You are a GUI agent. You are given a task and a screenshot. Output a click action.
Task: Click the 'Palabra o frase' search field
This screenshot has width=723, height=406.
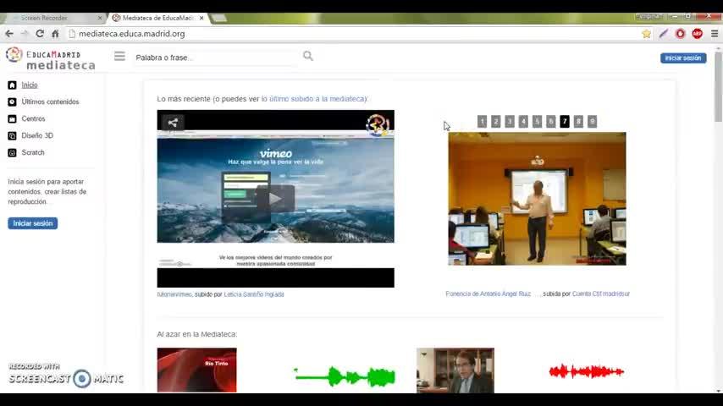[x=215, y=58]
